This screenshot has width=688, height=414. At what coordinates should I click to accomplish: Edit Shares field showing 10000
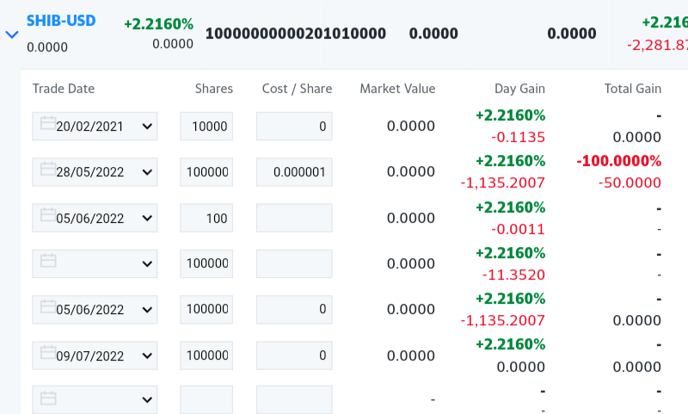tap(206, 126)
